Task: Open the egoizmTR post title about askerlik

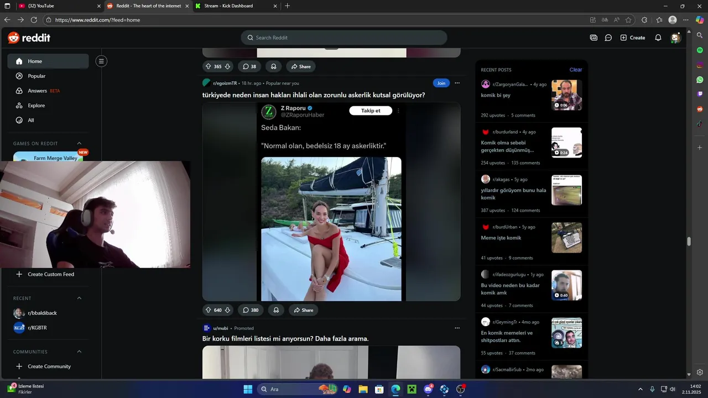Action: coord(314,95)
